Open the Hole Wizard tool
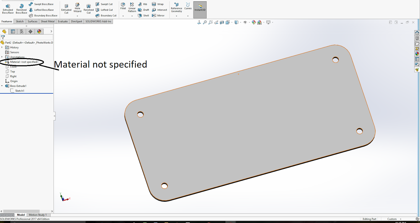420x223 pixels. coord(77,8)
